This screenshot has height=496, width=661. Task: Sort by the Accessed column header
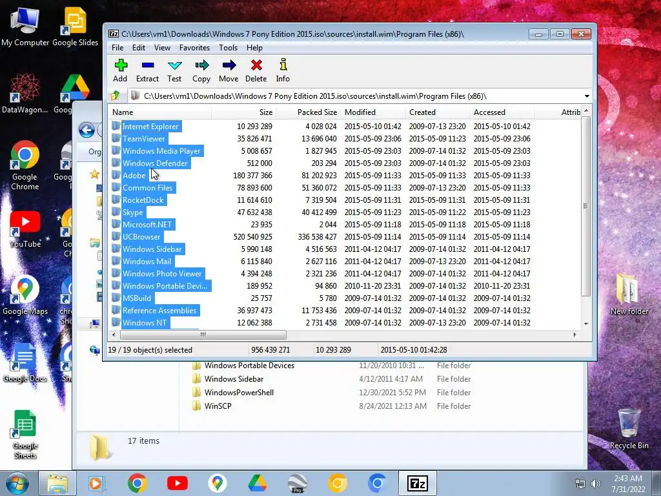[x=502, y=112]
